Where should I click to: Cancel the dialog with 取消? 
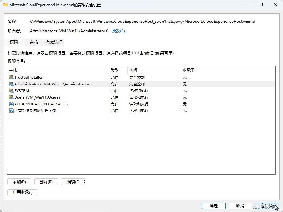(x=240, y=206)
